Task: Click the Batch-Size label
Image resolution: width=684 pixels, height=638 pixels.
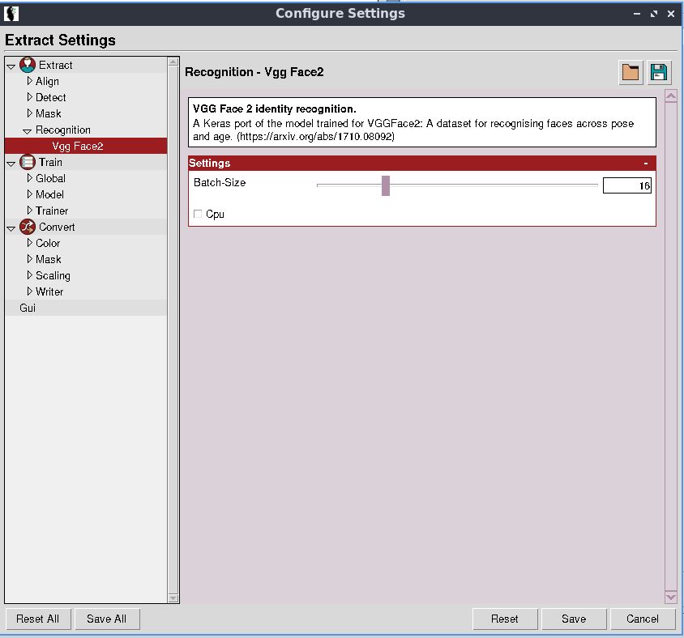Action: (220, 183)
